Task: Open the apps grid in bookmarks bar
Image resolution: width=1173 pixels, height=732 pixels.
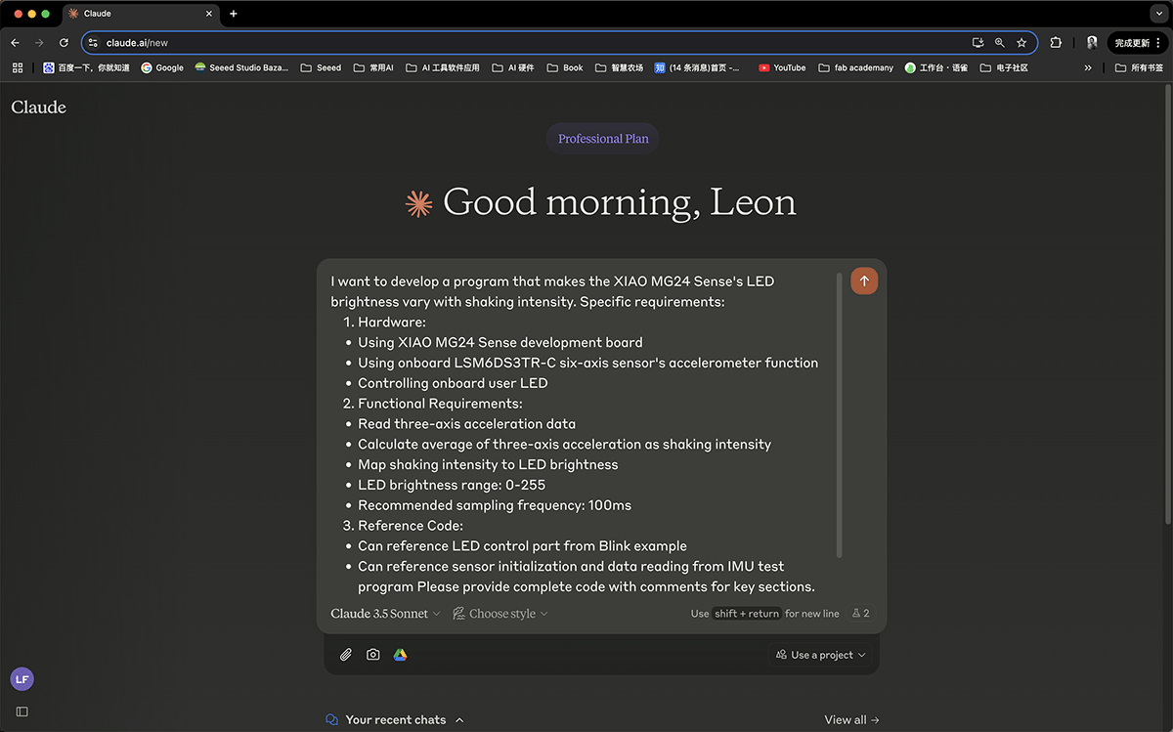Action: point(17,67)
